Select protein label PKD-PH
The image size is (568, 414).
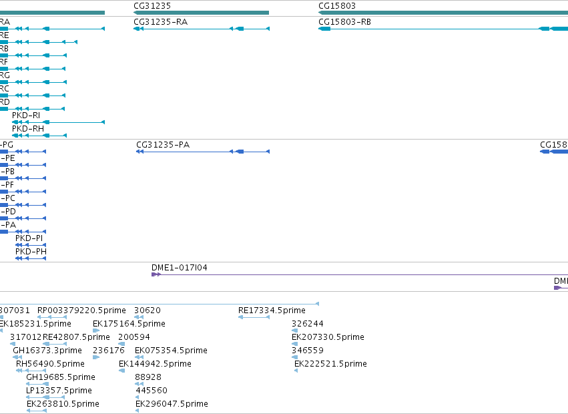(x=31, y=252)
